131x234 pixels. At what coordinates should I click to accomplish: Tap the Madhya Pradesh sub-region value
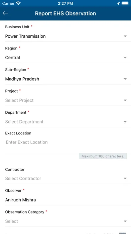tap(22, 79)
